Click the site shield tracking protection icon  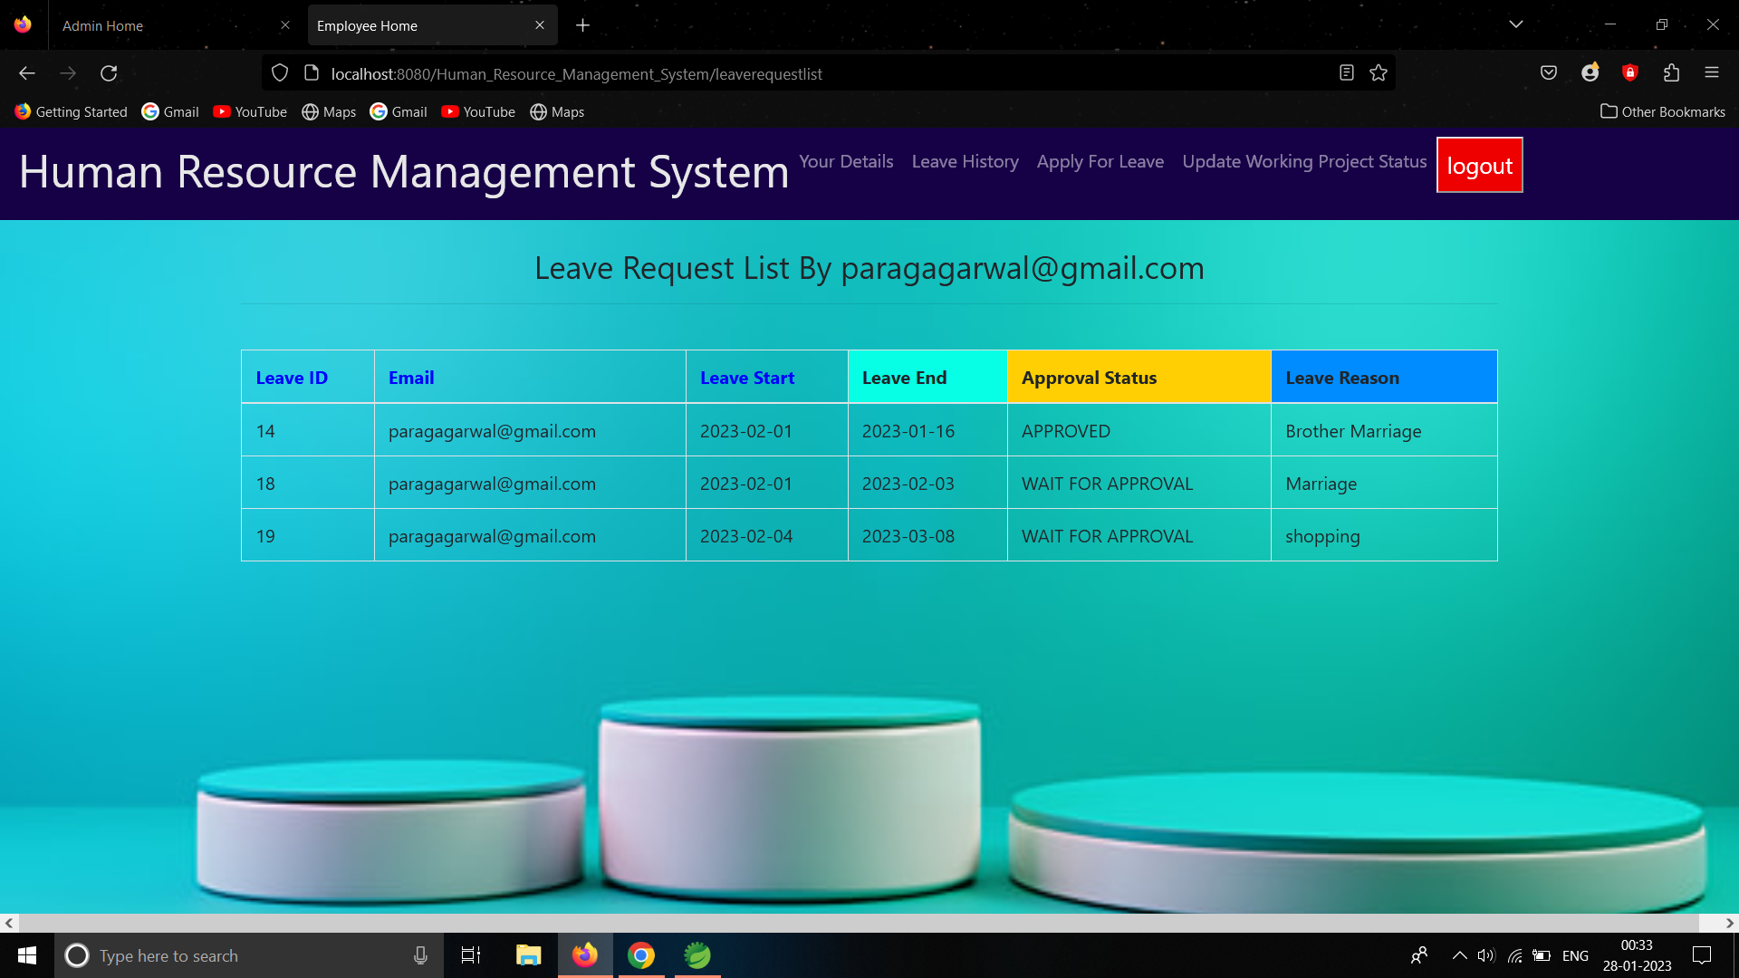pyautogui.click(x=280, y=73)
